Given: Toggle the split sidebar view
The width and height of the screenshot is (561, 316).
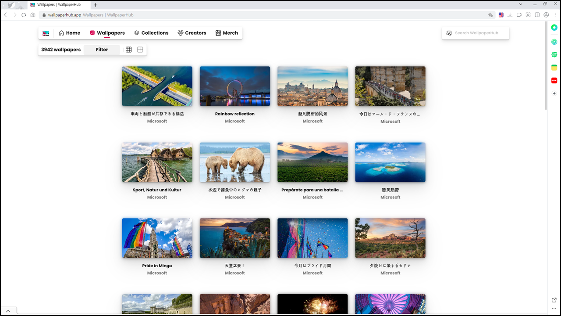Looking at the screenshot, I should 537,15.
